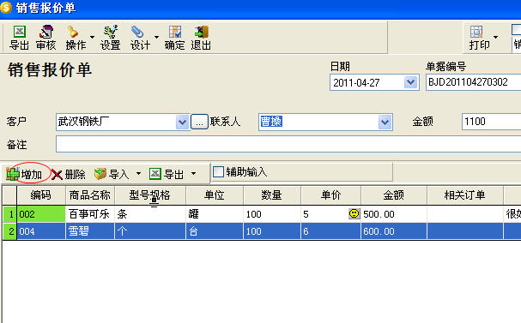The image size is (521, 323).
Task: Expand the 客户 customer combo box arrow
Action: pyautogui.click(x=182, y=122)
